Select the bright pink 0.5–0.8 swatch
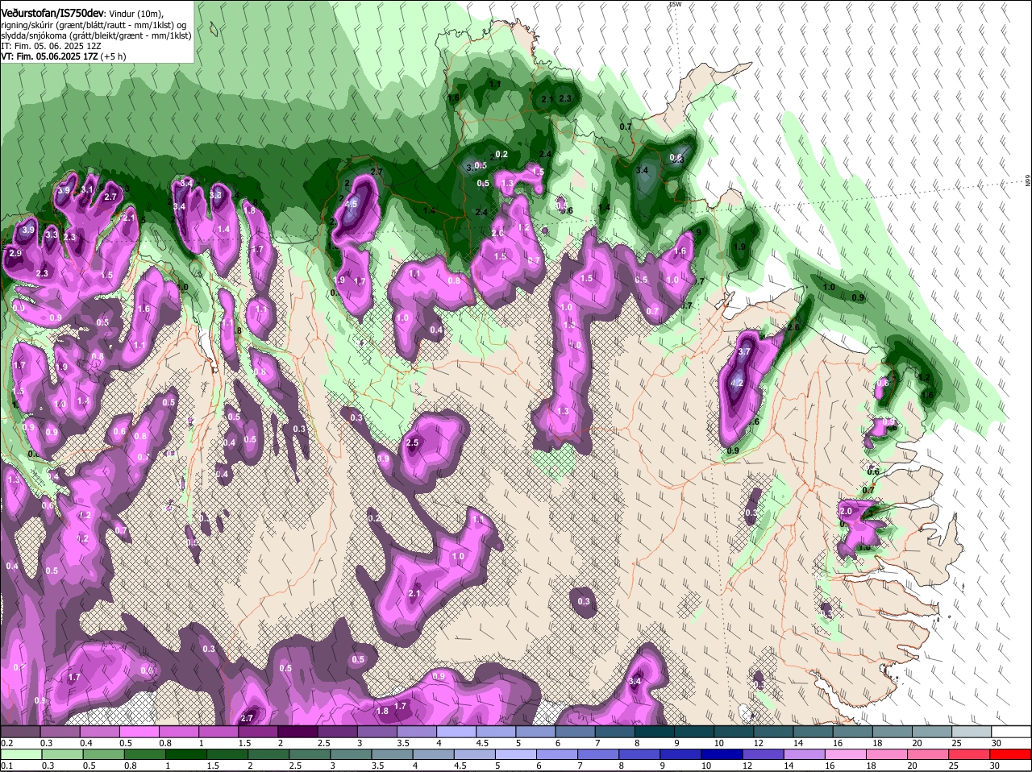 pyautogui.click(x=139, y=731)
